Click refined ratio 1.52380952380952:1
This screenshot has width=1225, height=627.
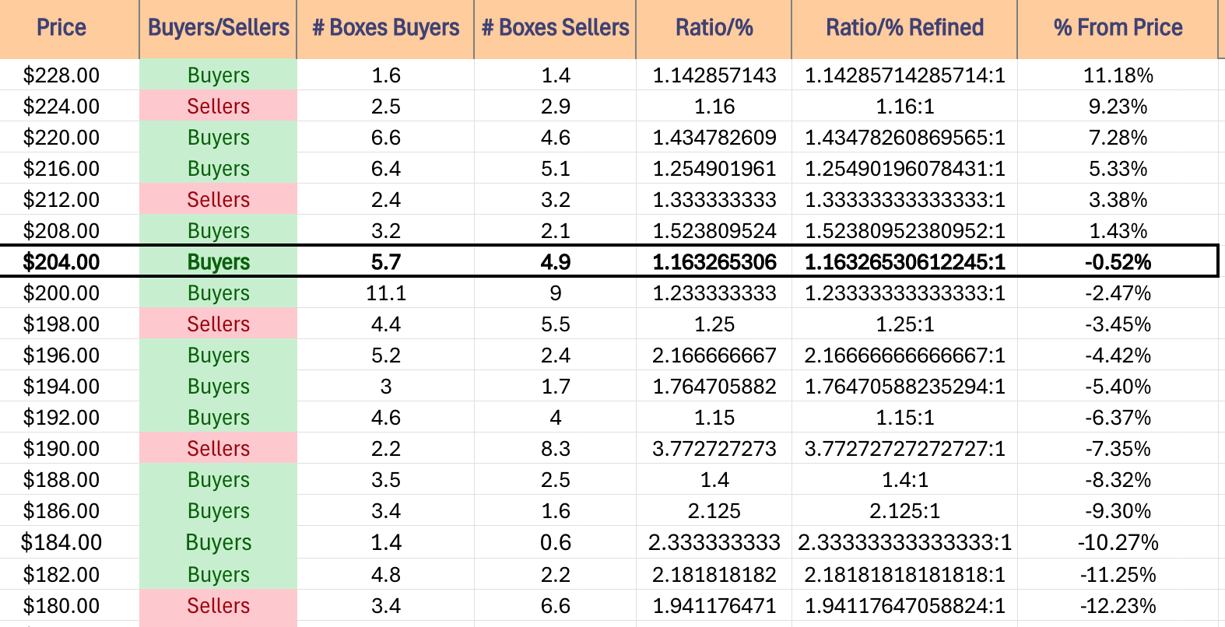click(x=904, y=231)
